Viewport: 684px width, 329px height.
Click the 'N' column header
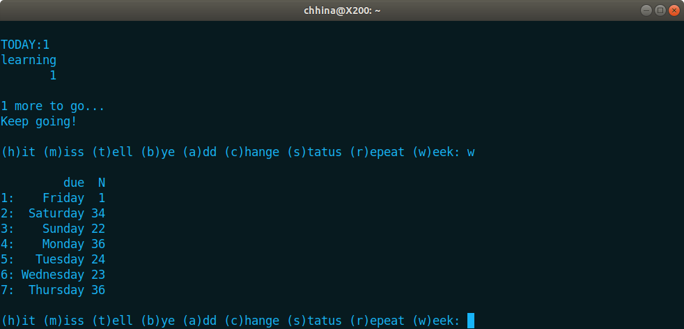[x=102, y=183]
